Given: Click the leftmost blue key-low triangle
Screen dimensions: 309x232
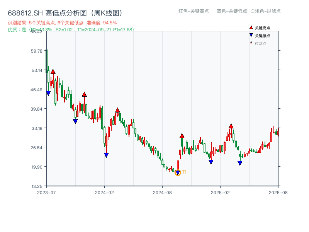Looking at the screenshot, I should point(48,93).
